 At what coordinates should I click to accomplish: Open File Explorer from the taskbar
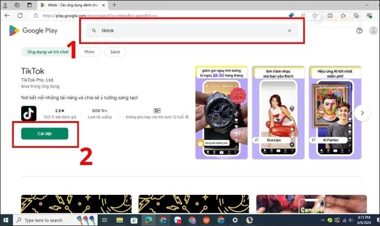point(120,220)
